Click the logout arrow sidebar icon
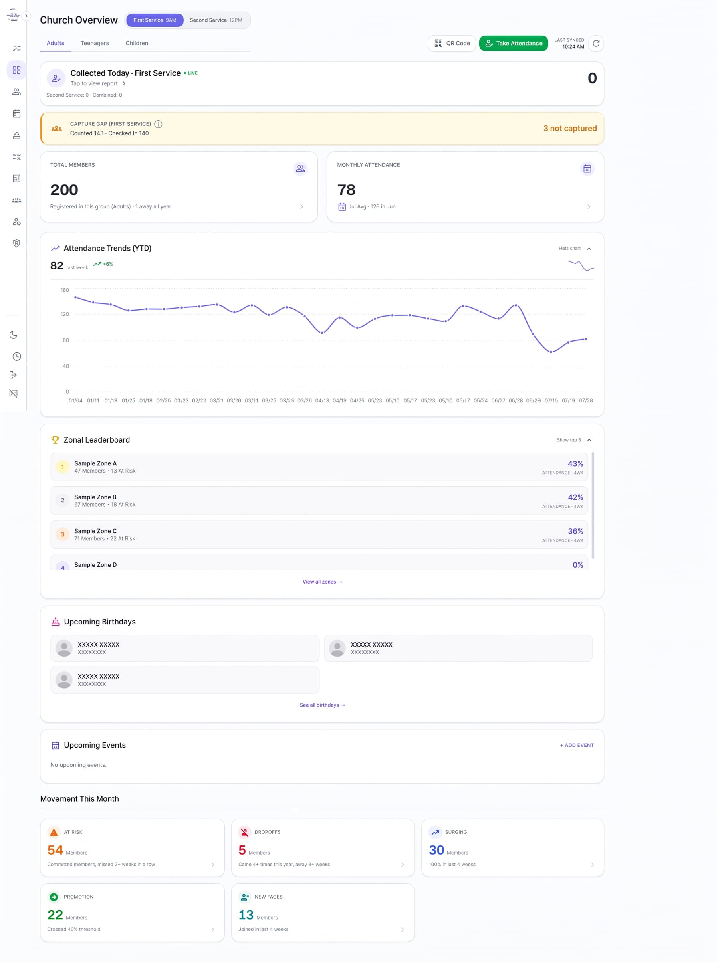Screen dimensions: 718x962 click(x=14, y=375)
